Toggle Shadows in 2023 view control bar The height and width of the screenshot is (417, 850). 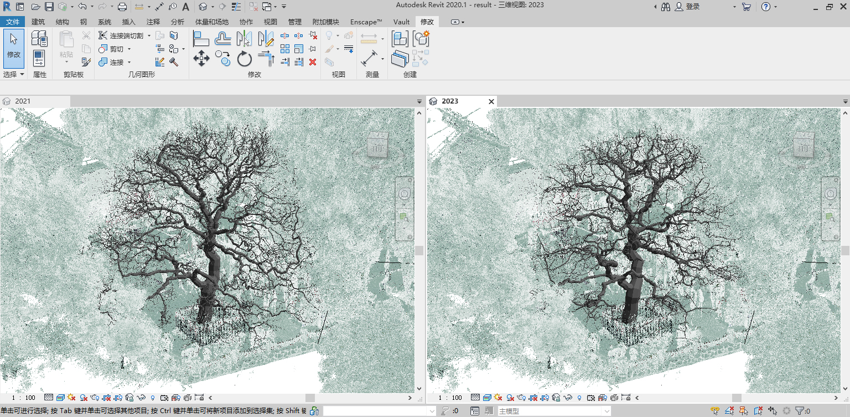pyautogui.click(x=510, y=398)
